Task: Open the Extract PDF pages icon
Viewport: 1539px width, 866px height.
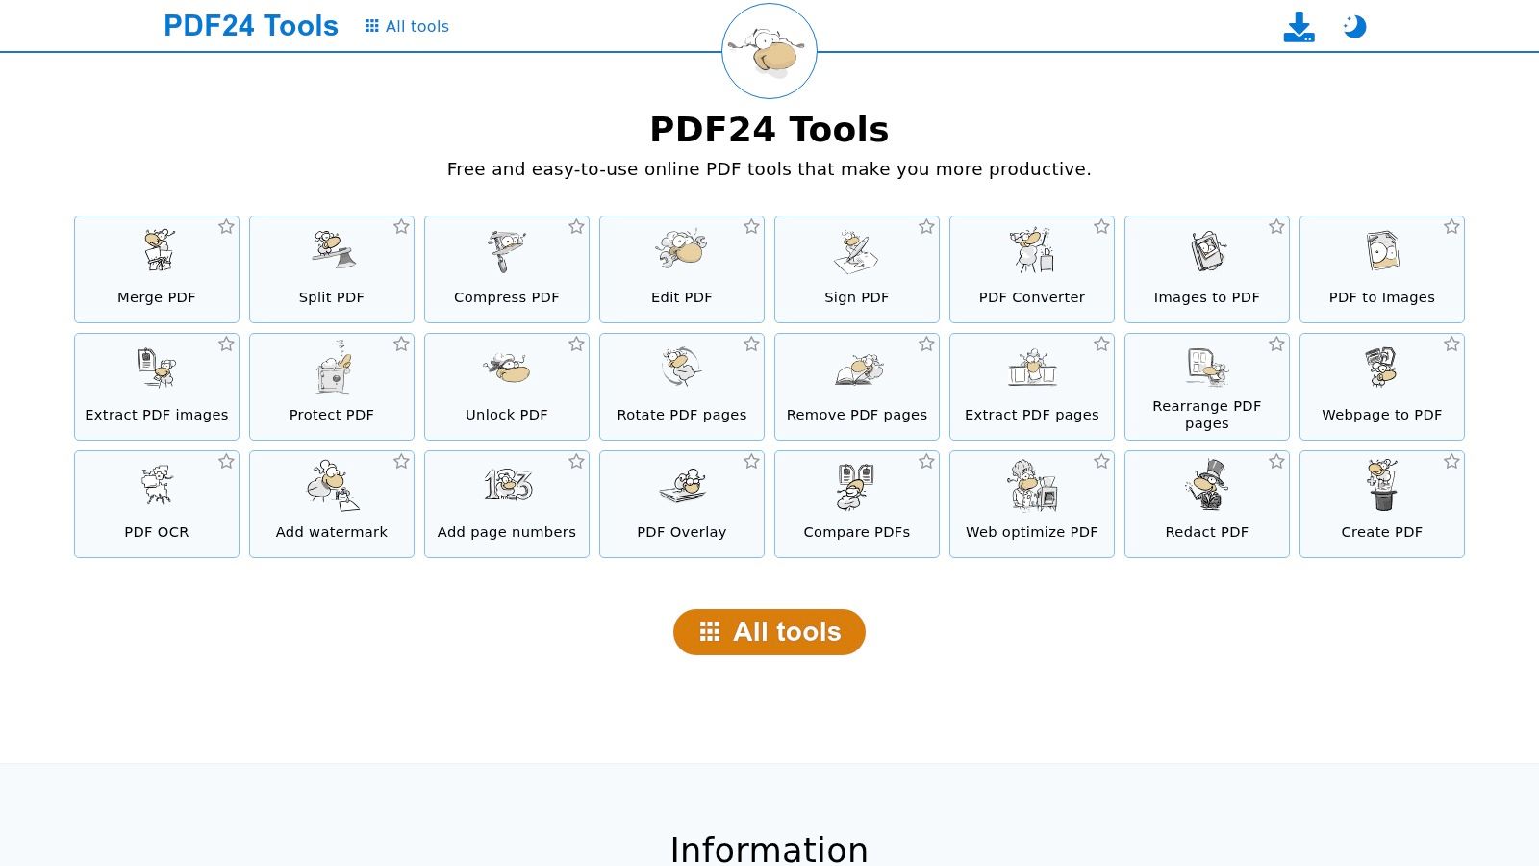Action: tap(1032, 367)
